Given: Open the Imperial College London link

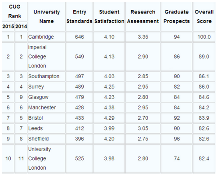Looking at the screenshot, I should coord(37,57).
